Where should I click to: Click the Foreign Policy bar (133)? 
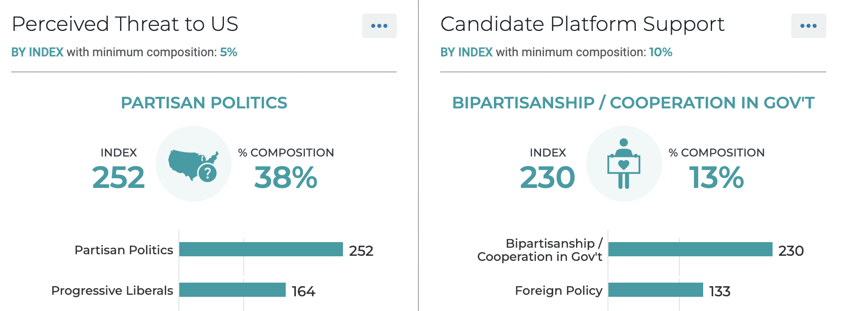click(656, 290)
